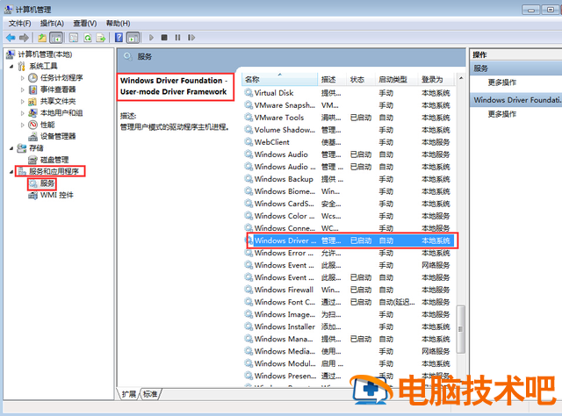Open the 操作(A) menu

52,24
